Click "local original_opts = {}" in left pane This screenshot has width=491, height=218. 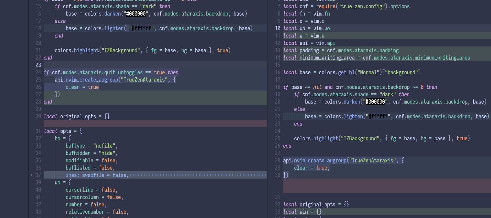tap(77, 116)
